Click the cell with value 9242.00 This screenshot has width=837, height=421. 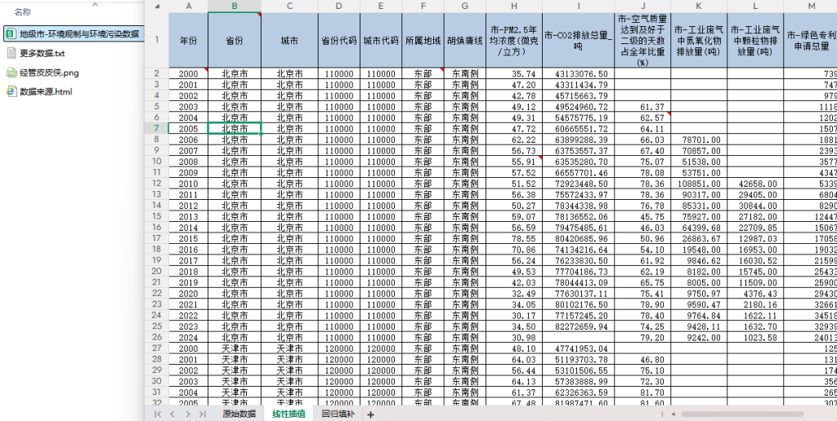click(699, 337)
